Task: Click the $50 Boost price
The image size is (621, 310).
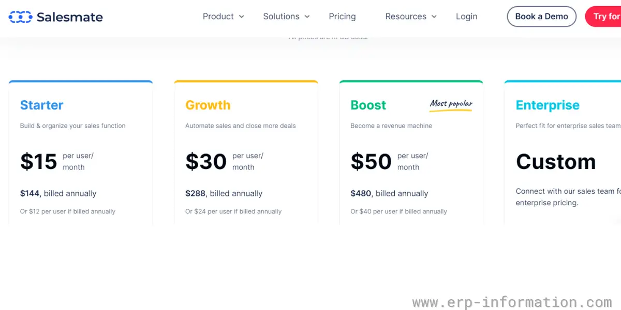Action: (x=371, y=162)
